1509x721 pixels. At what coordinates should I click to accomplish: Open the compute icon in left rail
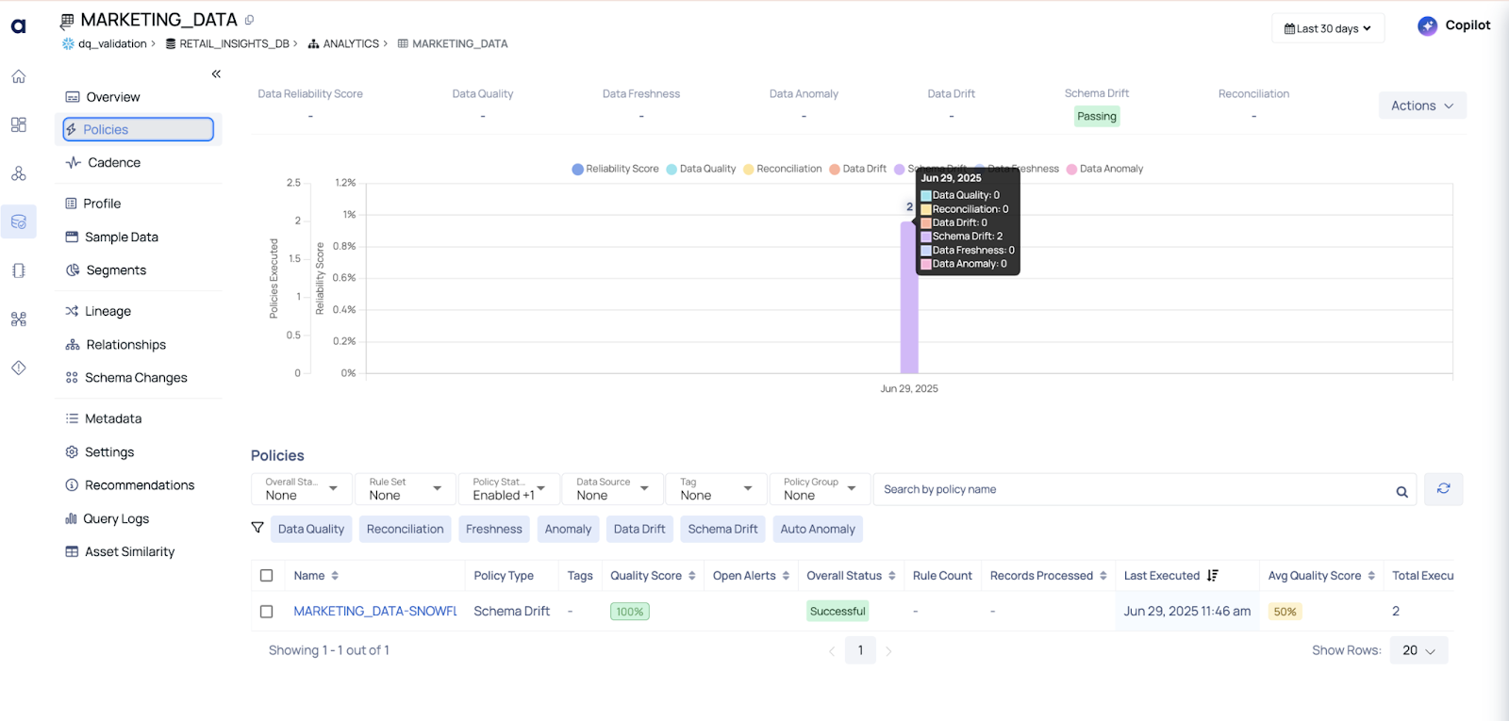pos(18,270)
